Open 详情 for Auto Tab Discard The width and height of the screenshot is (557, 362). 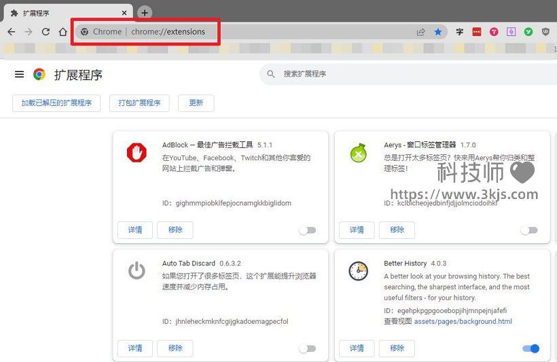tap(135, 348)
